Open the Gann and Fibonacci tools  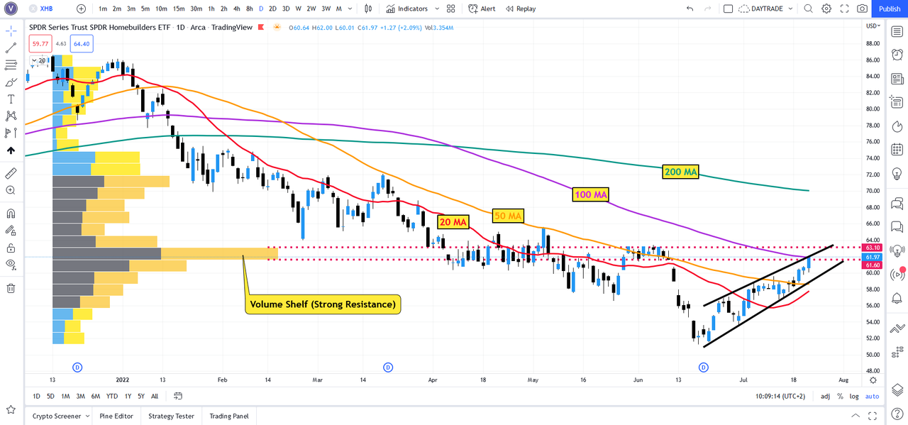click(11, 65)
